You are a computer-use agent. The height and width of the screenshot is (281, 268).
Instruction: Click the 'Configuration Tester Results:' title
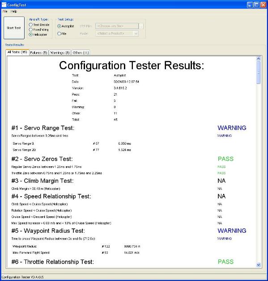click(132, 65)
